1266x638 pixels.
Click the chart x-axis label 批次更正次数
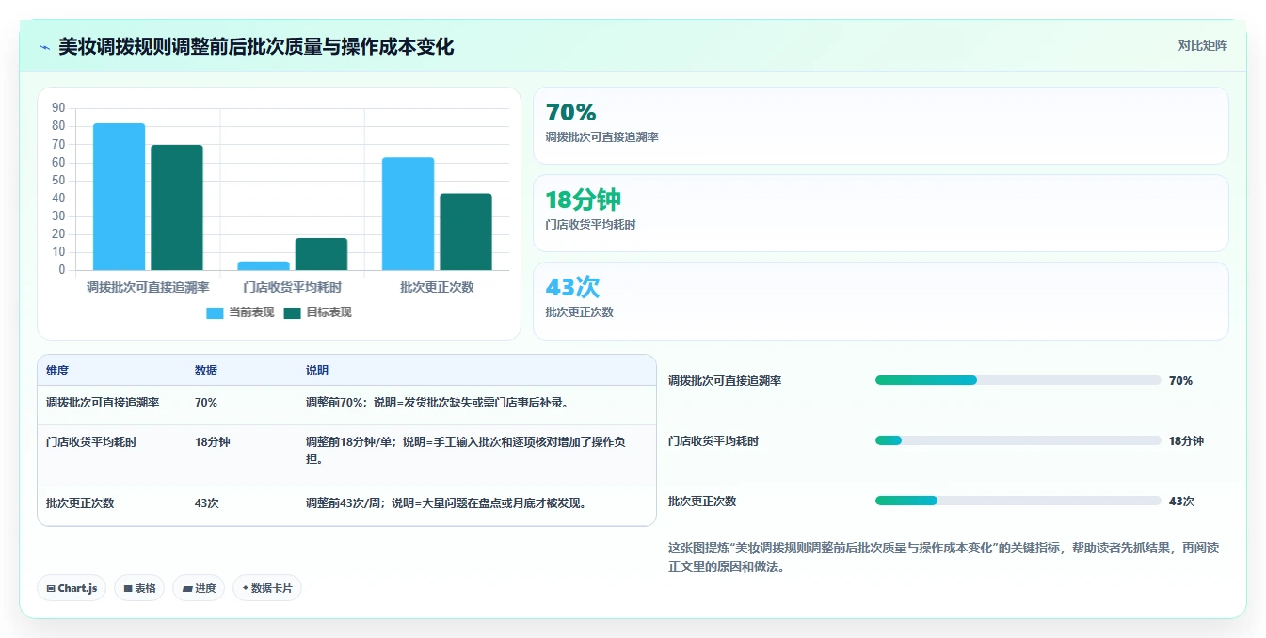tap(437, 287)
